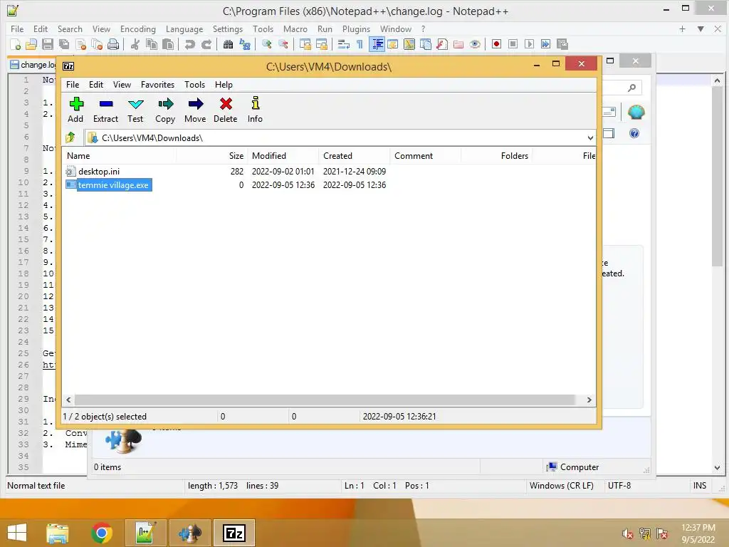Toggle Word Wrap in Notepad++ toolbar
Screen dimensions: 729x547
point(344,44)
